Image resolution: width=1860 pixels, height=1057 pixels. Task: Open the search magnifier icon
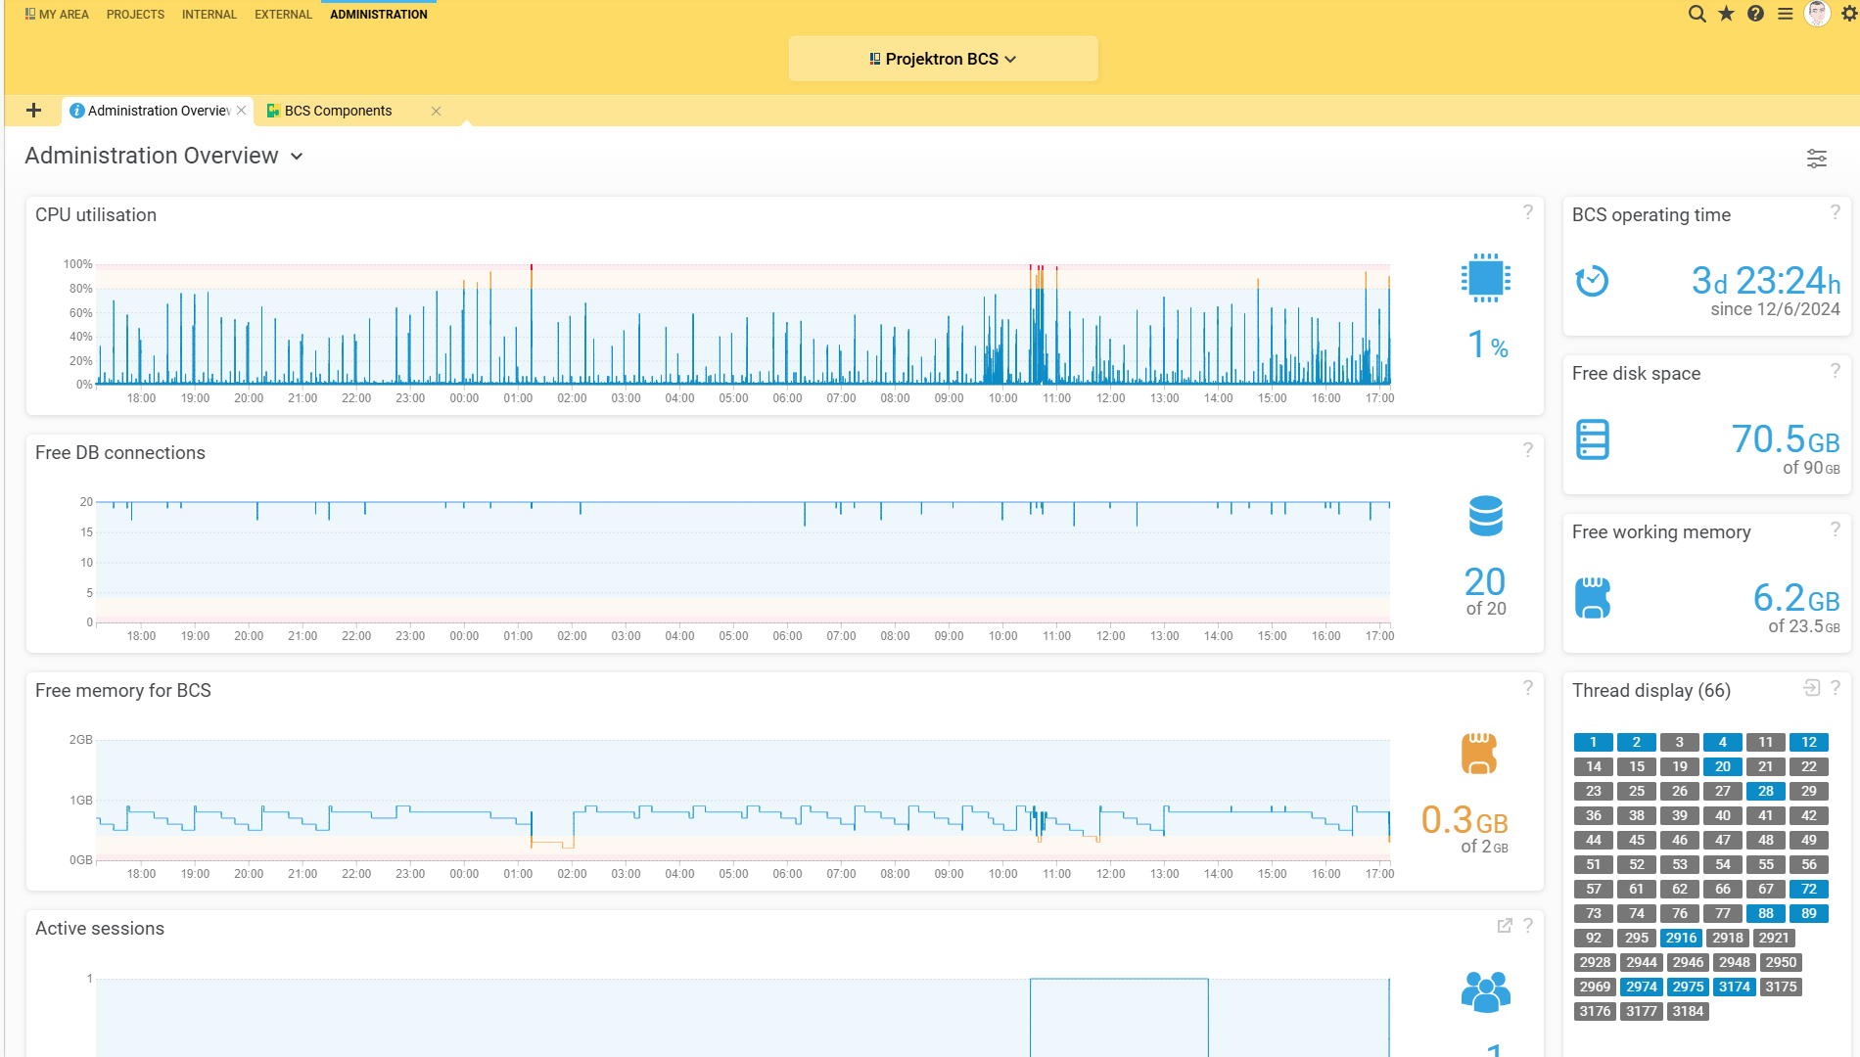click(x=1697, y=14)
